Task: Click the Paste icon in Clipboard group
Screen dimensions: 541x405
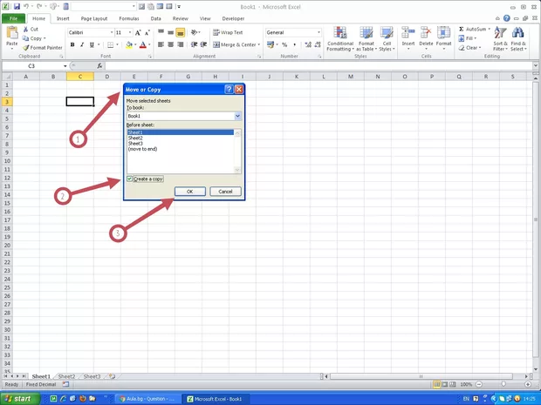Action: click(11, 34)
